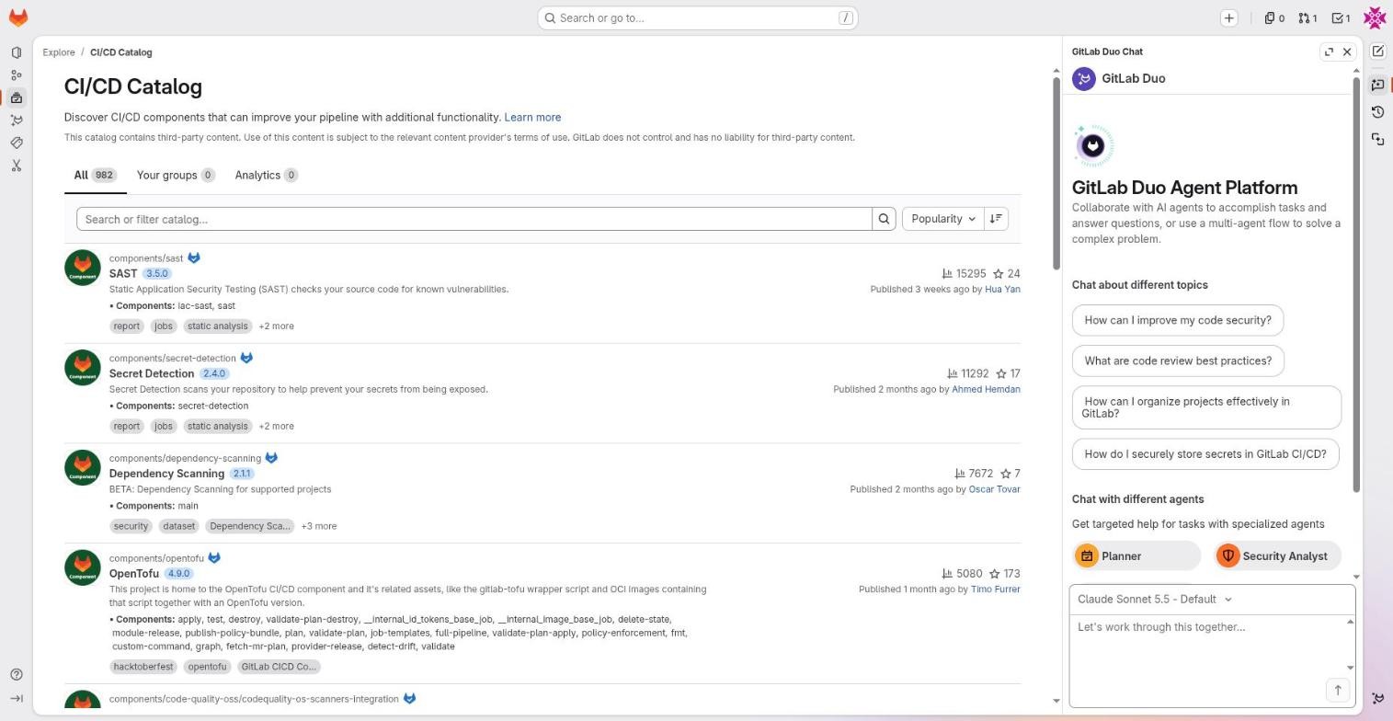
Task: Open the to-do list counter icon
Action: pyautogui.click(x=1341, y=17)
